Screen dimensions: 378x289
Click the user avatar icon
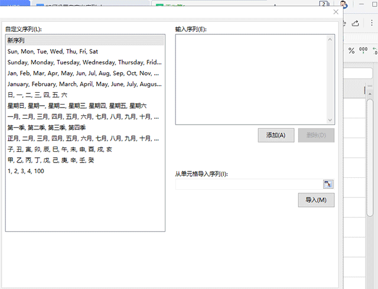click(x=344, y=5)
